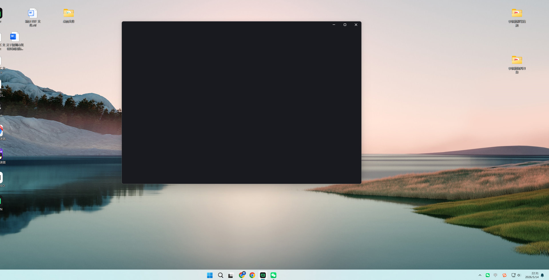Image resolution: width=549 pixels, height=280 pixels.
Task: Open the notification bell
Action: coord(542,275)
